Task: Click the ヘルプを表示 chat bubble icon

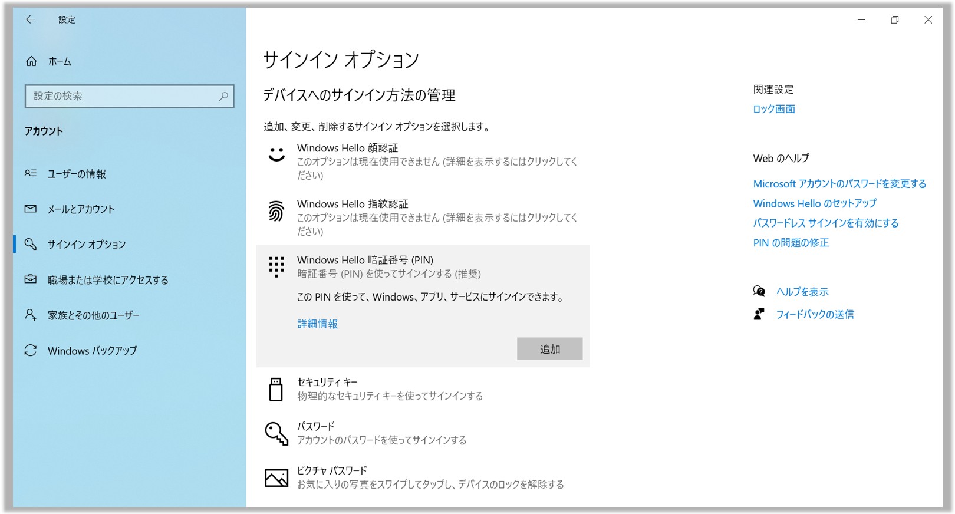Action: coord(759,291)
